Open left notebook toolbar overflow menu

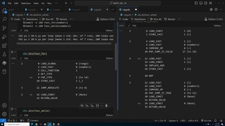pyautogui.click(x=71, y=19)
